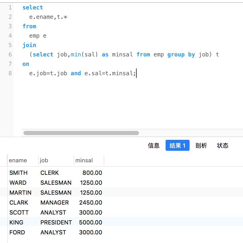Click the horizontal scrollbar in the editor
The image size is (243, 243).
pos(81,133)
